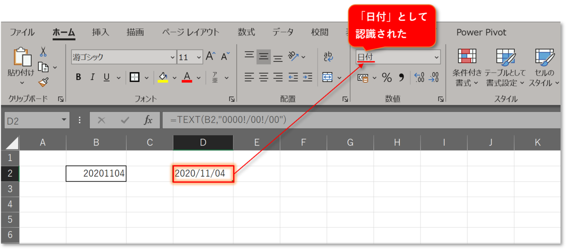Click the Decrease Decimal icon
The image size is (567, 251).
coord(433,78)
